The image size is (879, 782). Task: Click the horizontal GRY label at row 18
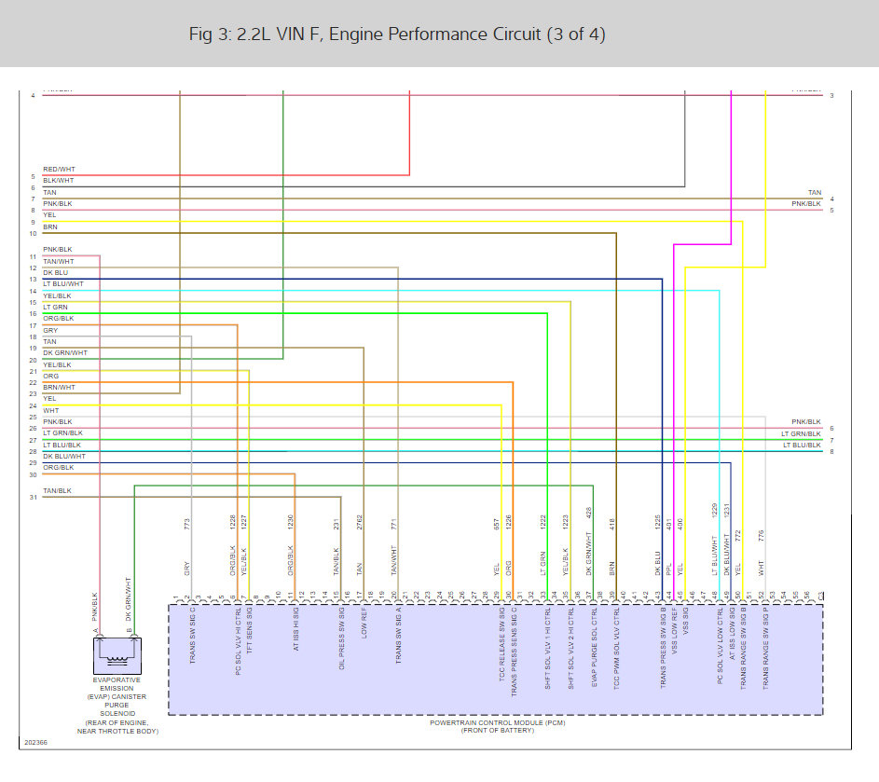coord(50,330)
